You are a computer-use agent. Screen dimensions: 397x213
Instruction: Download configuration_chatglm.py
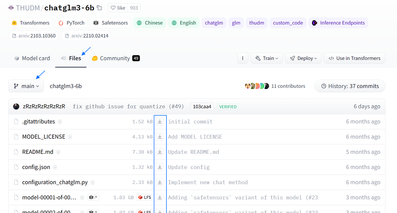point(160,182)
